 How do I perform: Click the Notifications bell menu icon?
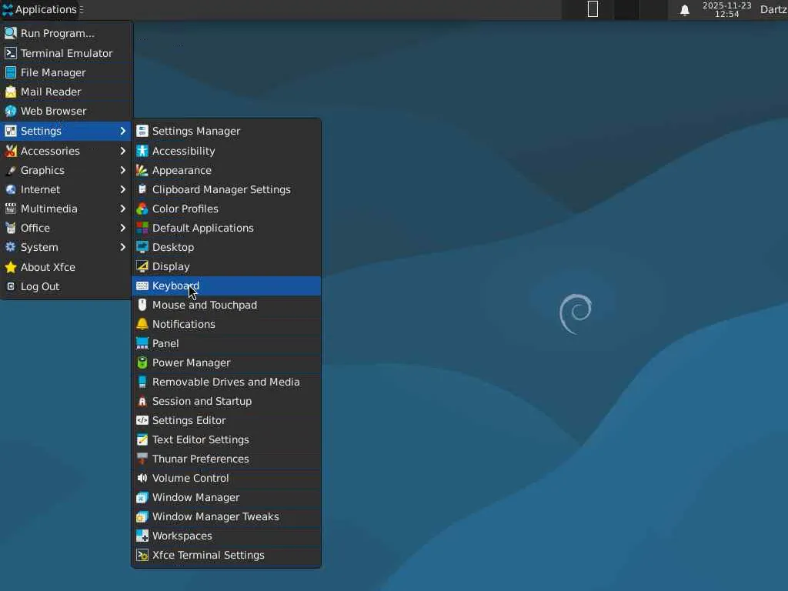pyautogui.click(x=142, y=324)
